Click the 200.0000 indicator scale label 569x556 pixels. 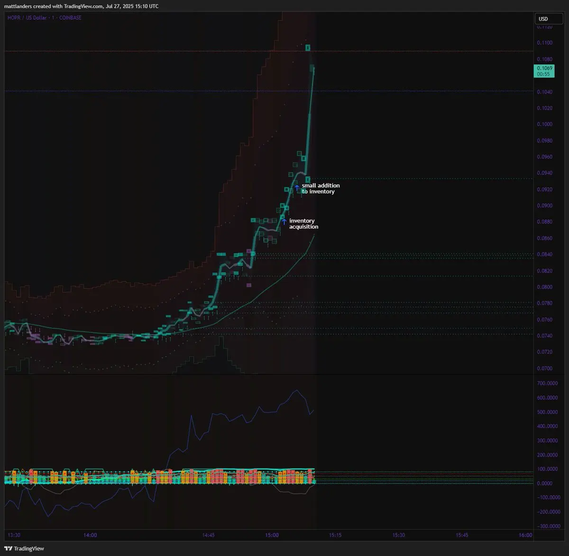pyautogui.click(x=547, y=455)
